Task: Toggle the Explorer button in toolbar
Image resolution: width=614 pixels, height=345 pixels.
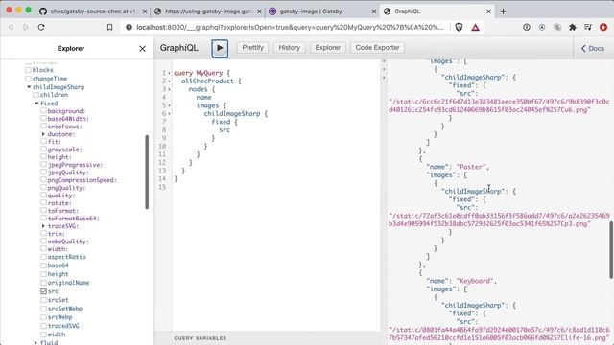Action: pos(328,48)
